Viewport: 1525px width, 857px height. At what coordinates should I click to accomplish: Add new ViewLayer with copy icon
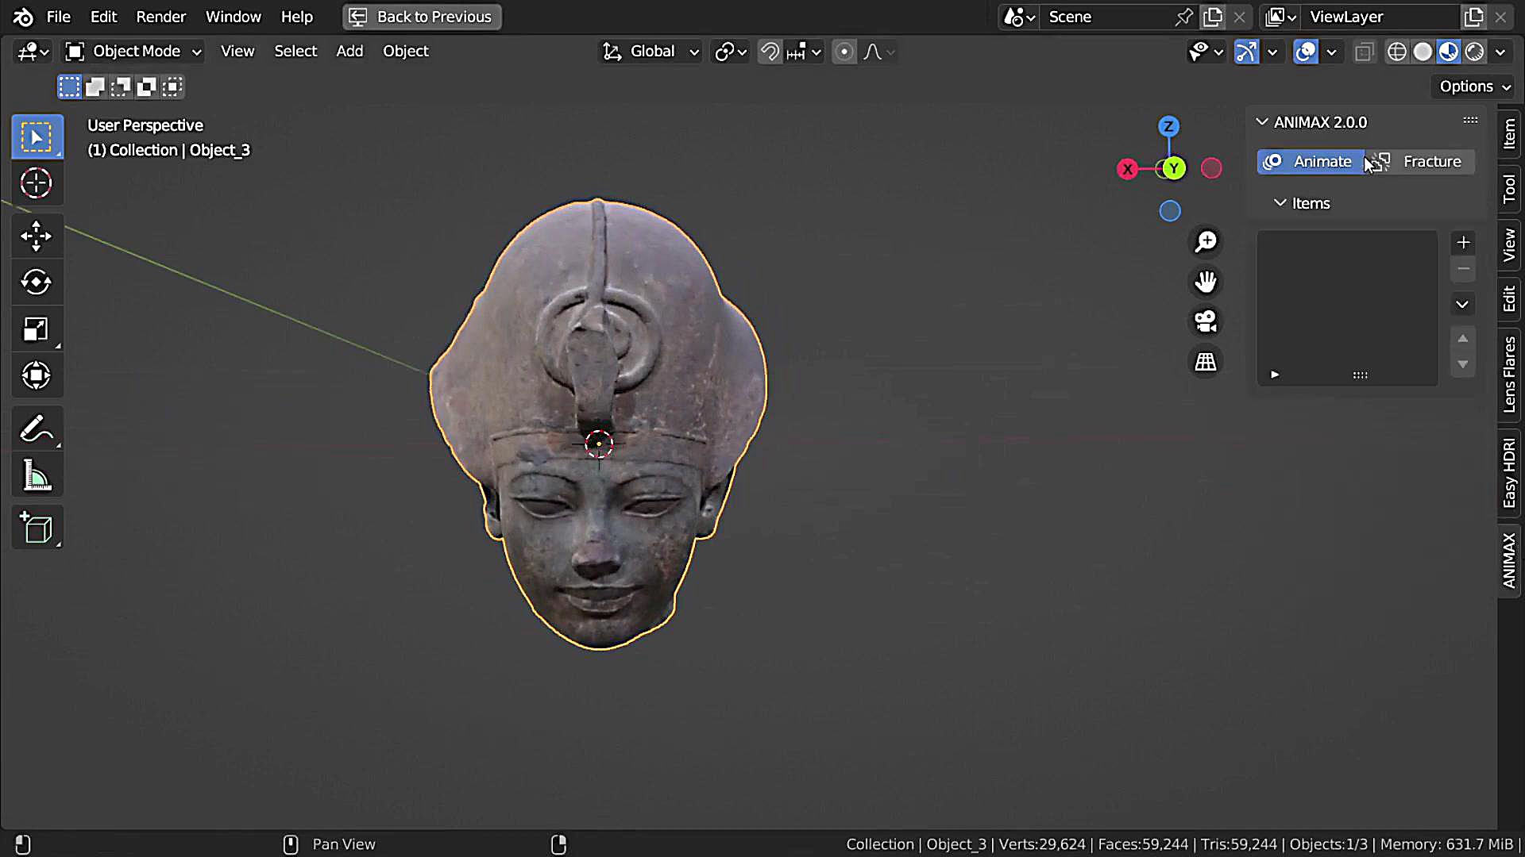pos(1473,17)
